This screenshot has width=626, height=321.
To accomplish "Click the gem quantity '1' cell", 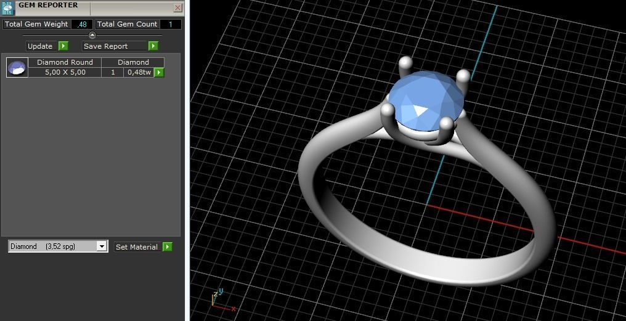I will click(113, 72).
